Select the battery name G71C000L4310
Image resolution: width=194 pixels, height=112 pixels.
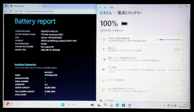click(51, 75)
